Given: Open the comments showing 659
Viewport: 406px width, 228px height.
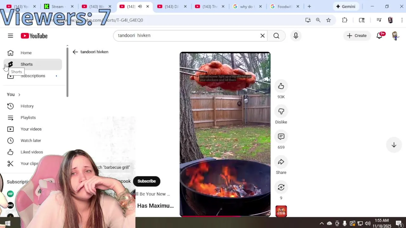Looking at the screenshot, I should pos(281,137).
